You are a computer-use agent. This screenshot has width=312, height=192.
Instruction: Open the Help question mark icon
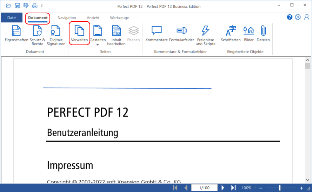pos(290,17)
